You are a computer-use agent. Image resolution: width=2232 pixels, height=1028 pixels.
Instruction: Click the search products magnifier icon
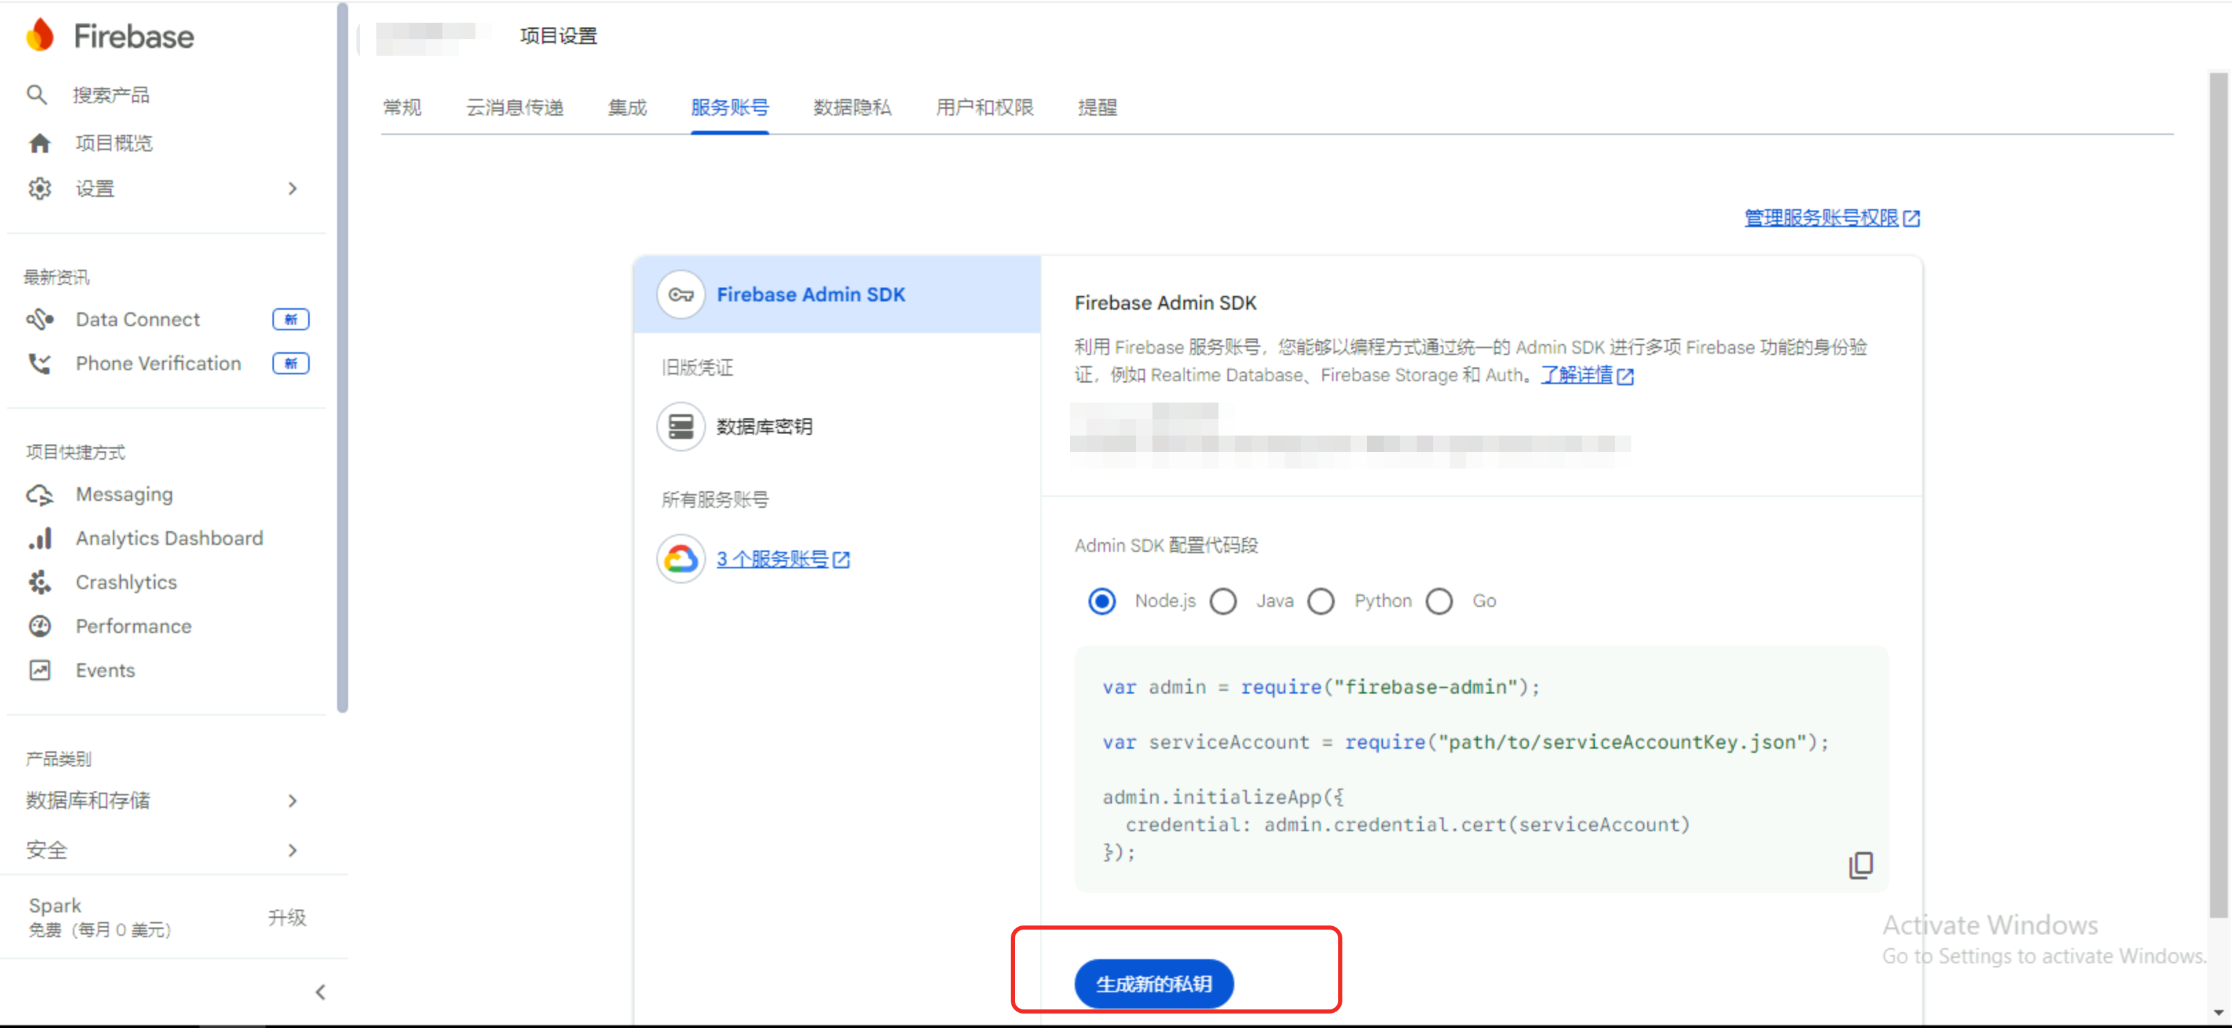coord(36,94)
